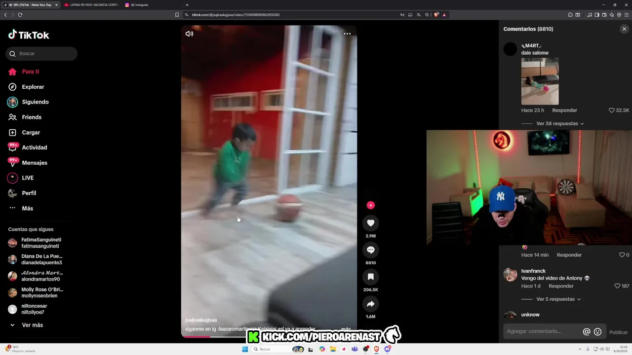Like Ivanfranck comment with 187 heart
Image resolution: width=632 pixels, height=355 pixels.
pyautogui.click(x=622, y=286)
